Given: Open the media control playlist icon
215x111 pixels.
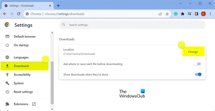Looking at the screenshot, I should 190,14.
